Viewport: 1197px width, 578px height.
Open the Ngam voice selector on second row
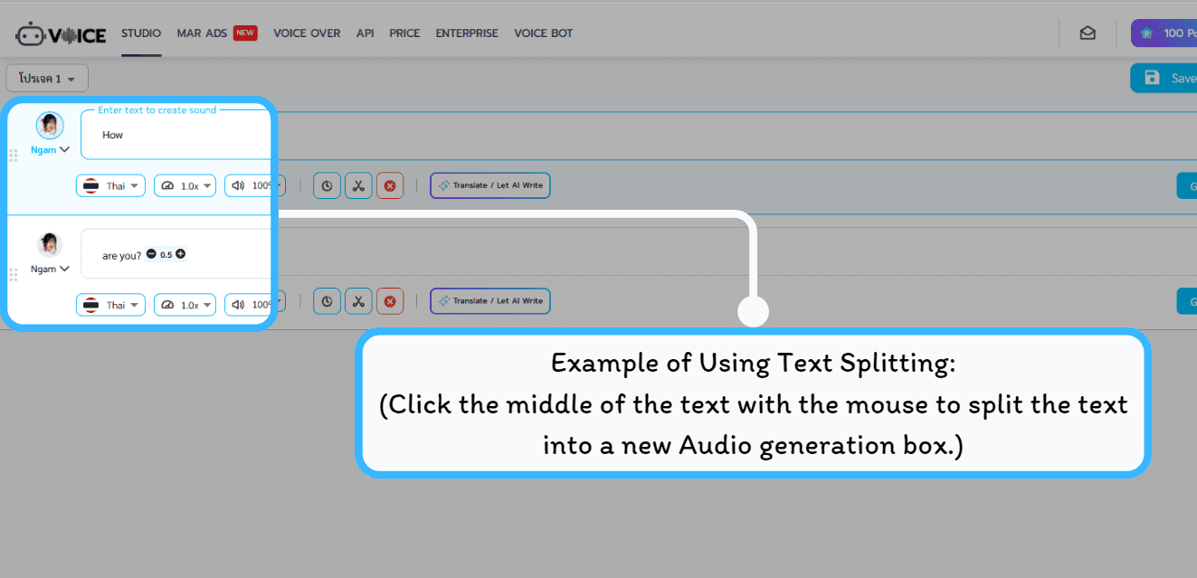50,269
